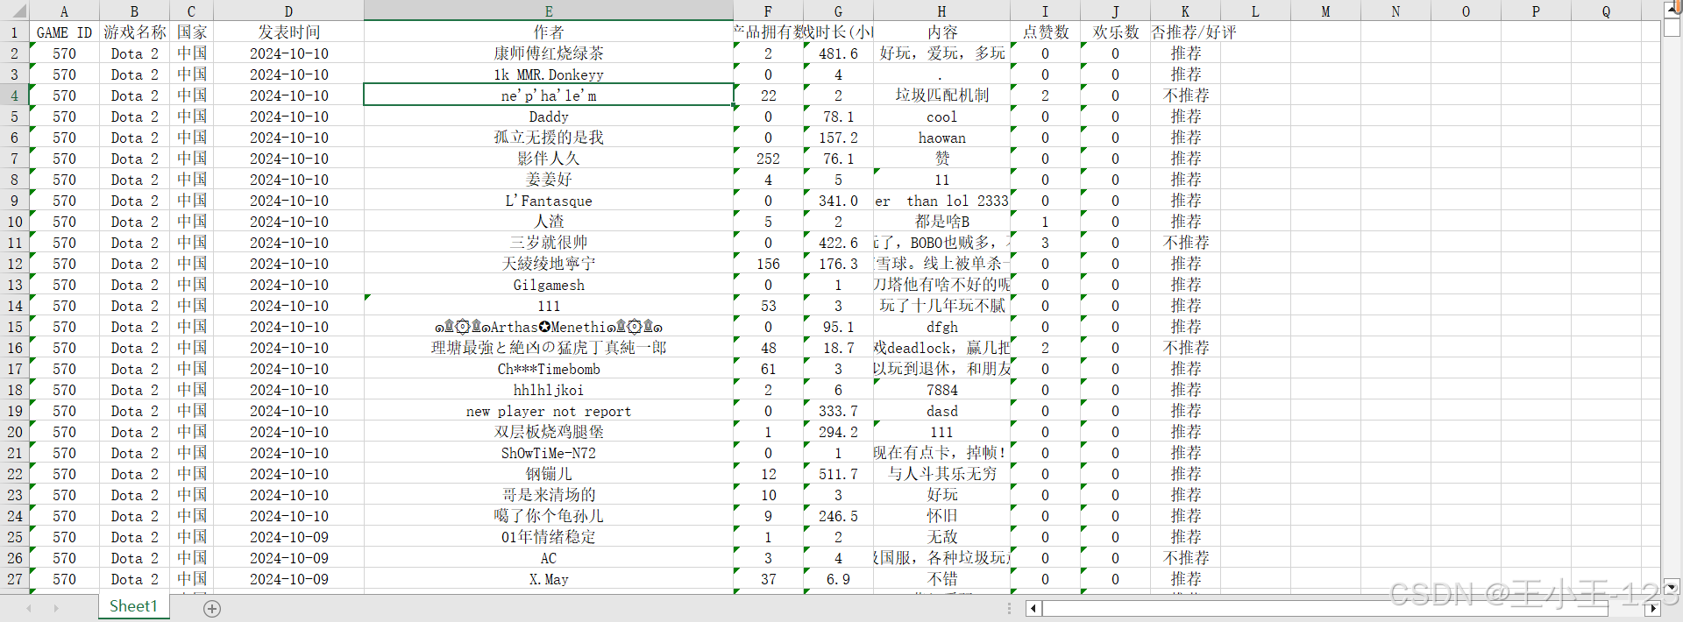Click the '作者' header cell
This screenshot has width=1683, height=622.
pyautogui.click(x=549, y=32)
